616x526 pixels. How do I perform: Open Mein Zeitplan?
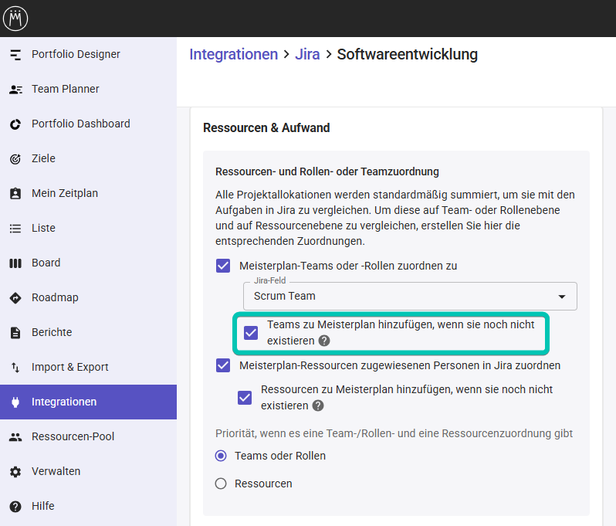pos(89,193)
